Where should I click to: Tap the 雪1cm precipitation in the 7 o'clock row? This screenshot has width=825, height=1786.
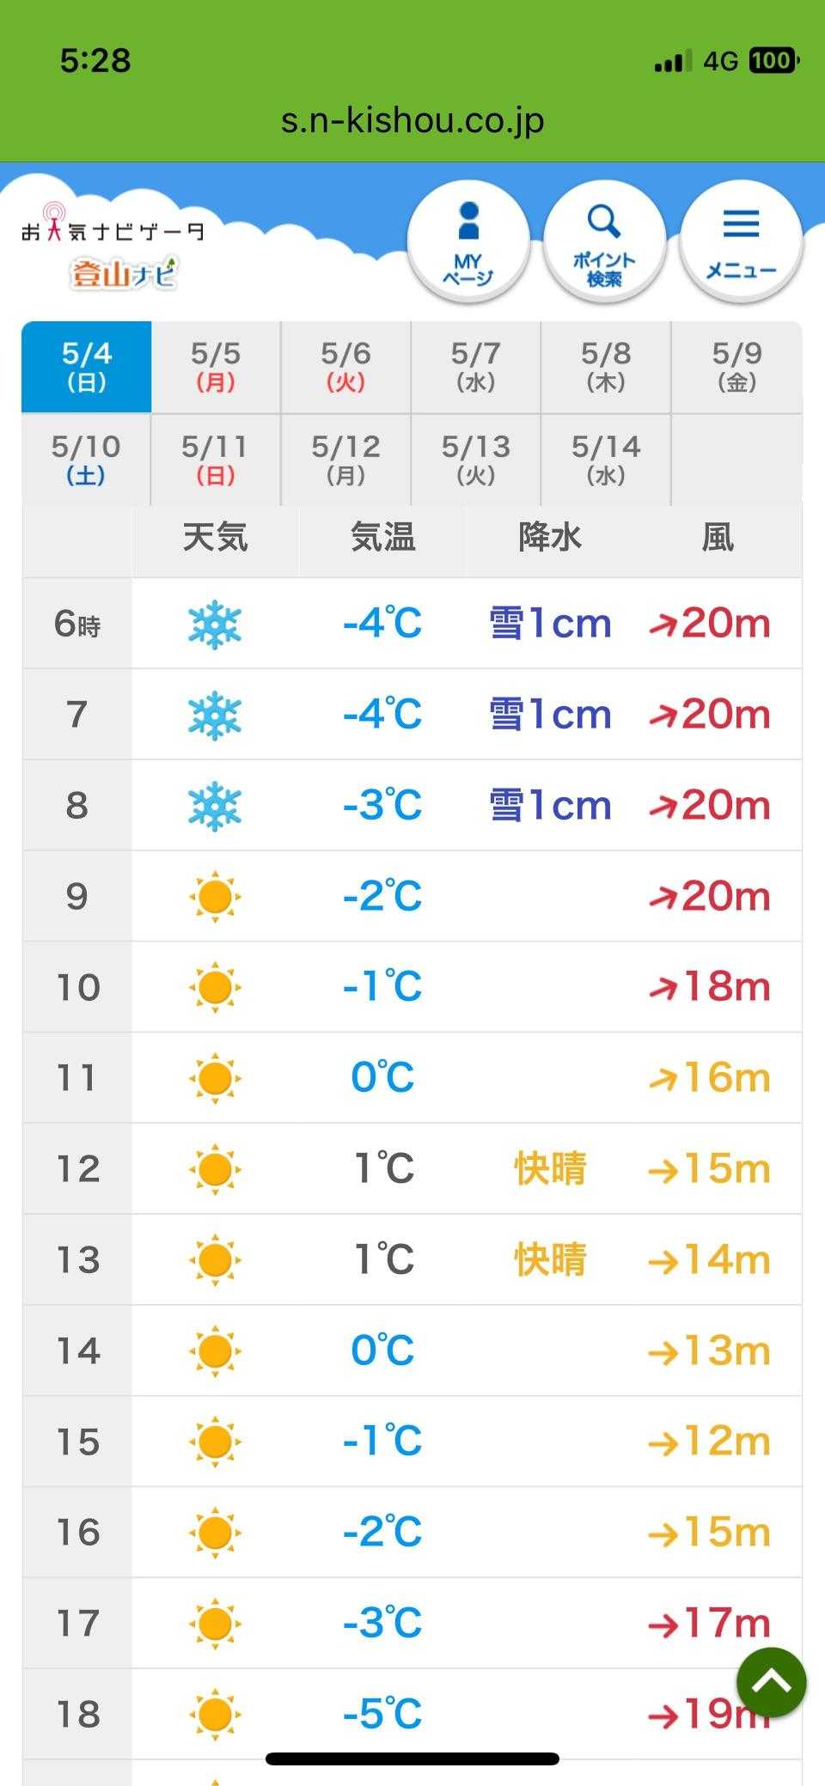(550, 715)
